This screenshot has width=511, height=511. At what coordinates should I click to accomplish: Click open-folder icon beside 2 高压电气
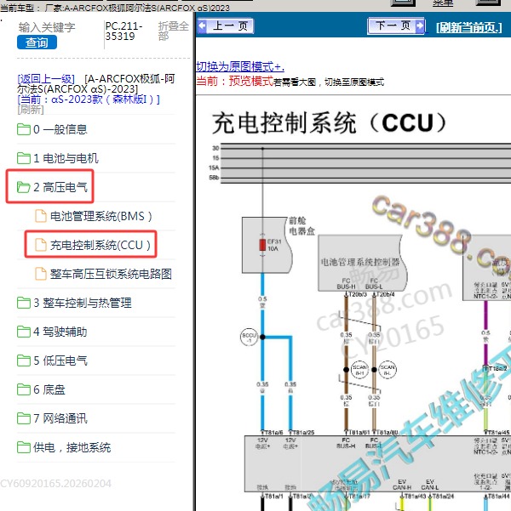pyautogui.click(x=24, y=187)
